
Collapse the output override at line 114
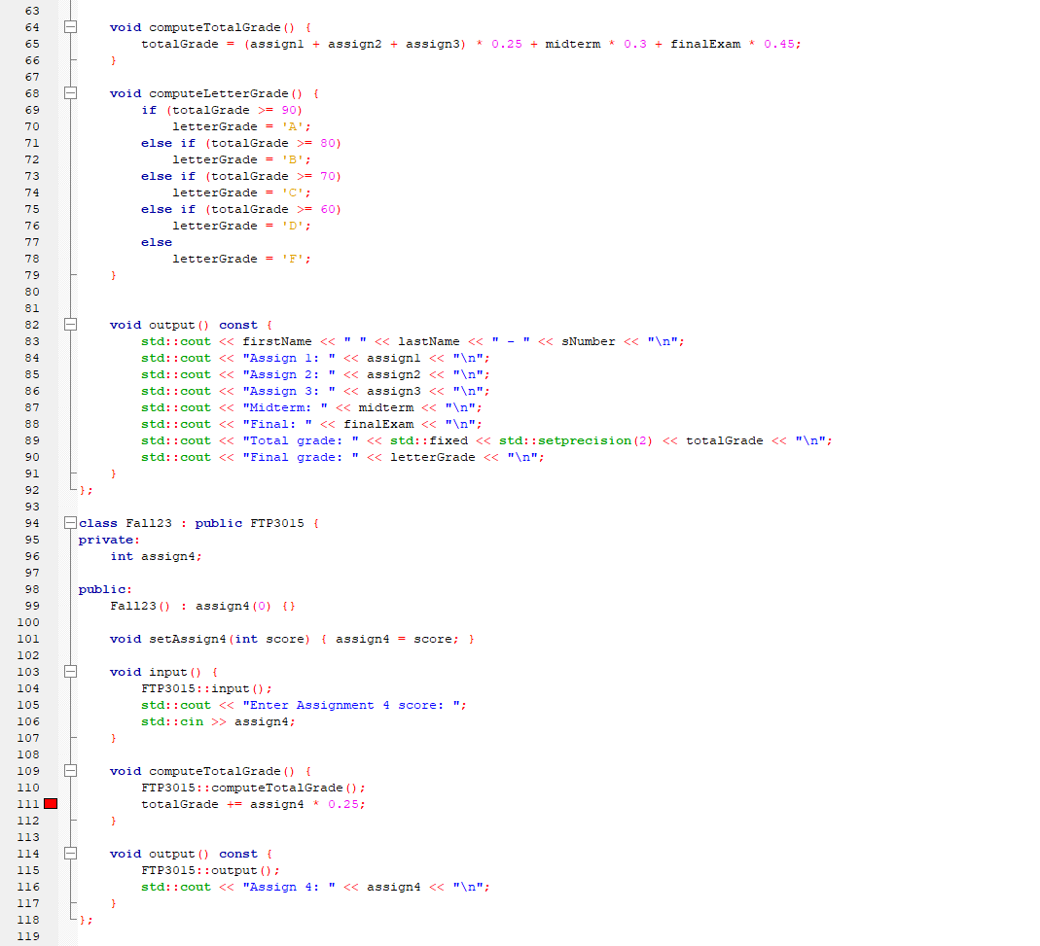[x=68, y=854]
